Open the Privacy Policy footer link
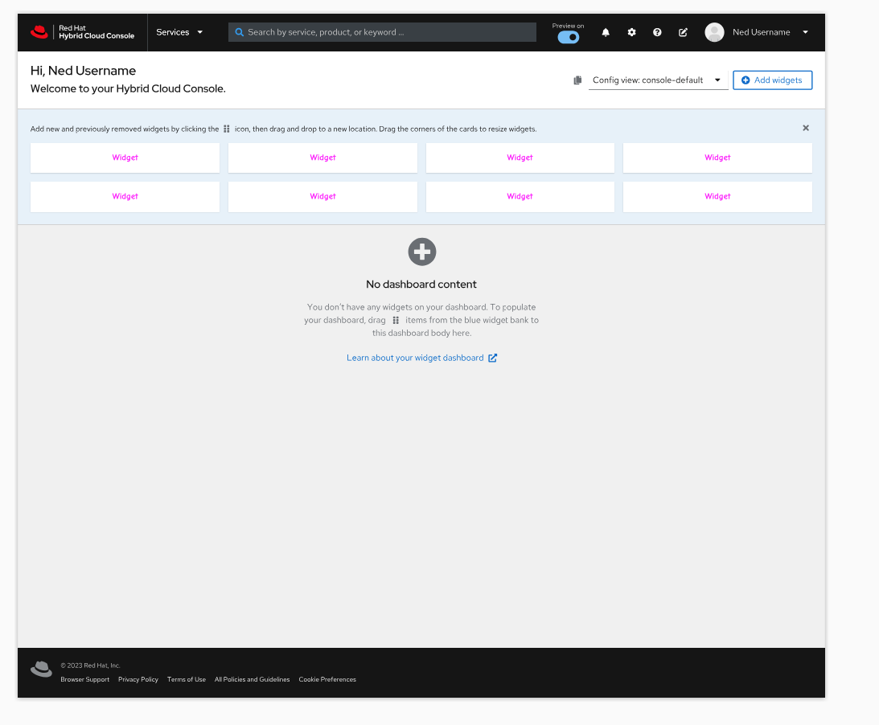This screenshot has width=879, height=725. [138, 680]
